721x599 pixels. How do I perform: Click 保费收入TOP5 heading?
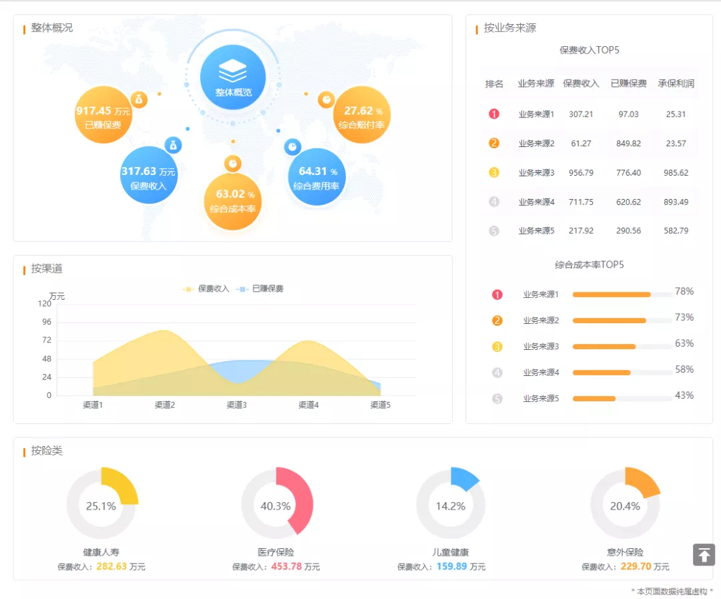click(x=589, y=50)
